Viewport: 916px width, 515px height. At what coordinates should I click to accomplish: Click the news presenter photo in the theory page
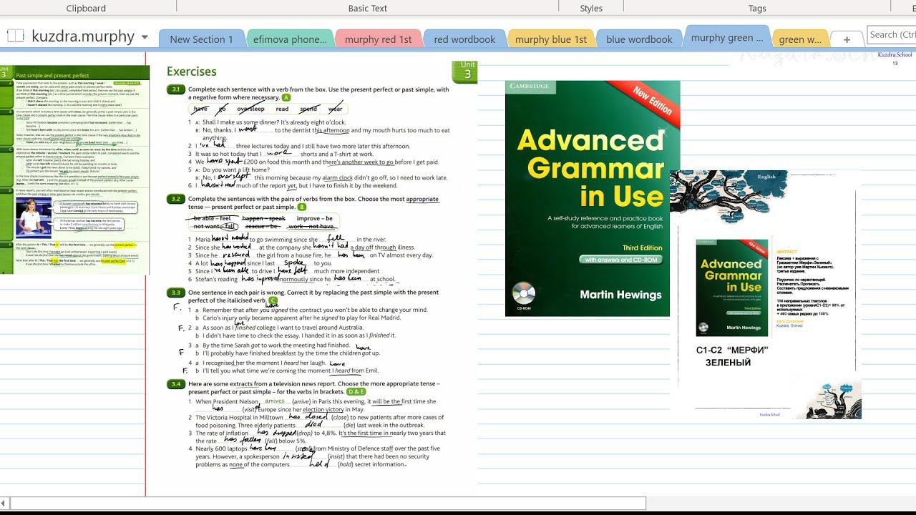click(x=34, y=218)
